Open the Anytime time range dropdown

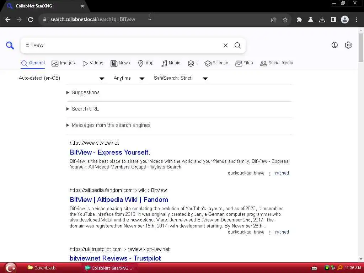129,78
